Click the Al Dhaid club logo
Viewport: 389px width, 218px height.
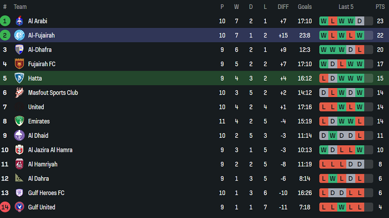click(x=19, y=135)
